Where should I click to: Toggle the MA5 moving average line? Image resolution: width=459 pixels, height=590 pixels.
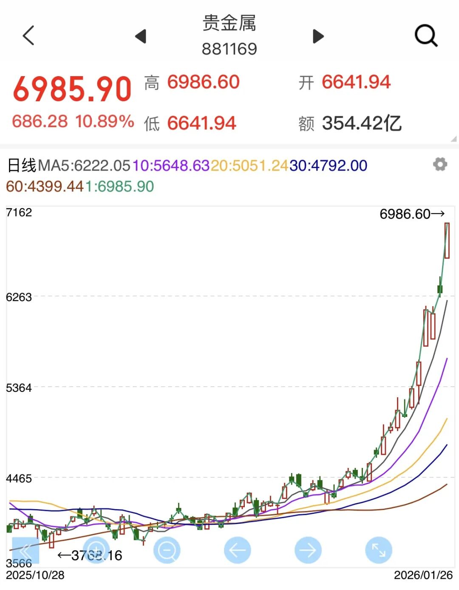point(85,165)
